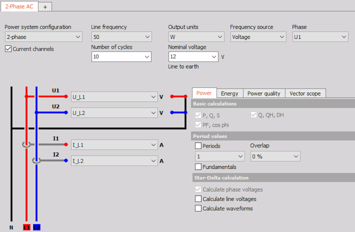Click the U1 voltage label
This screenshot has height=232, width=355.
[x=56, y=91]
